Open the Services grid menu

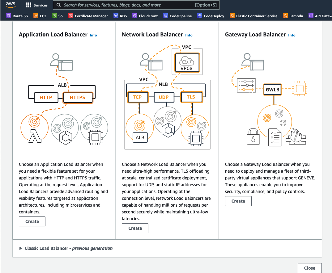point(37,5)
